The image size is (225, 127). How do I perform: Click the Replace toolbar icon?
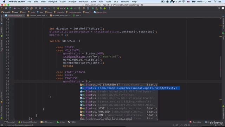(40, 8)
